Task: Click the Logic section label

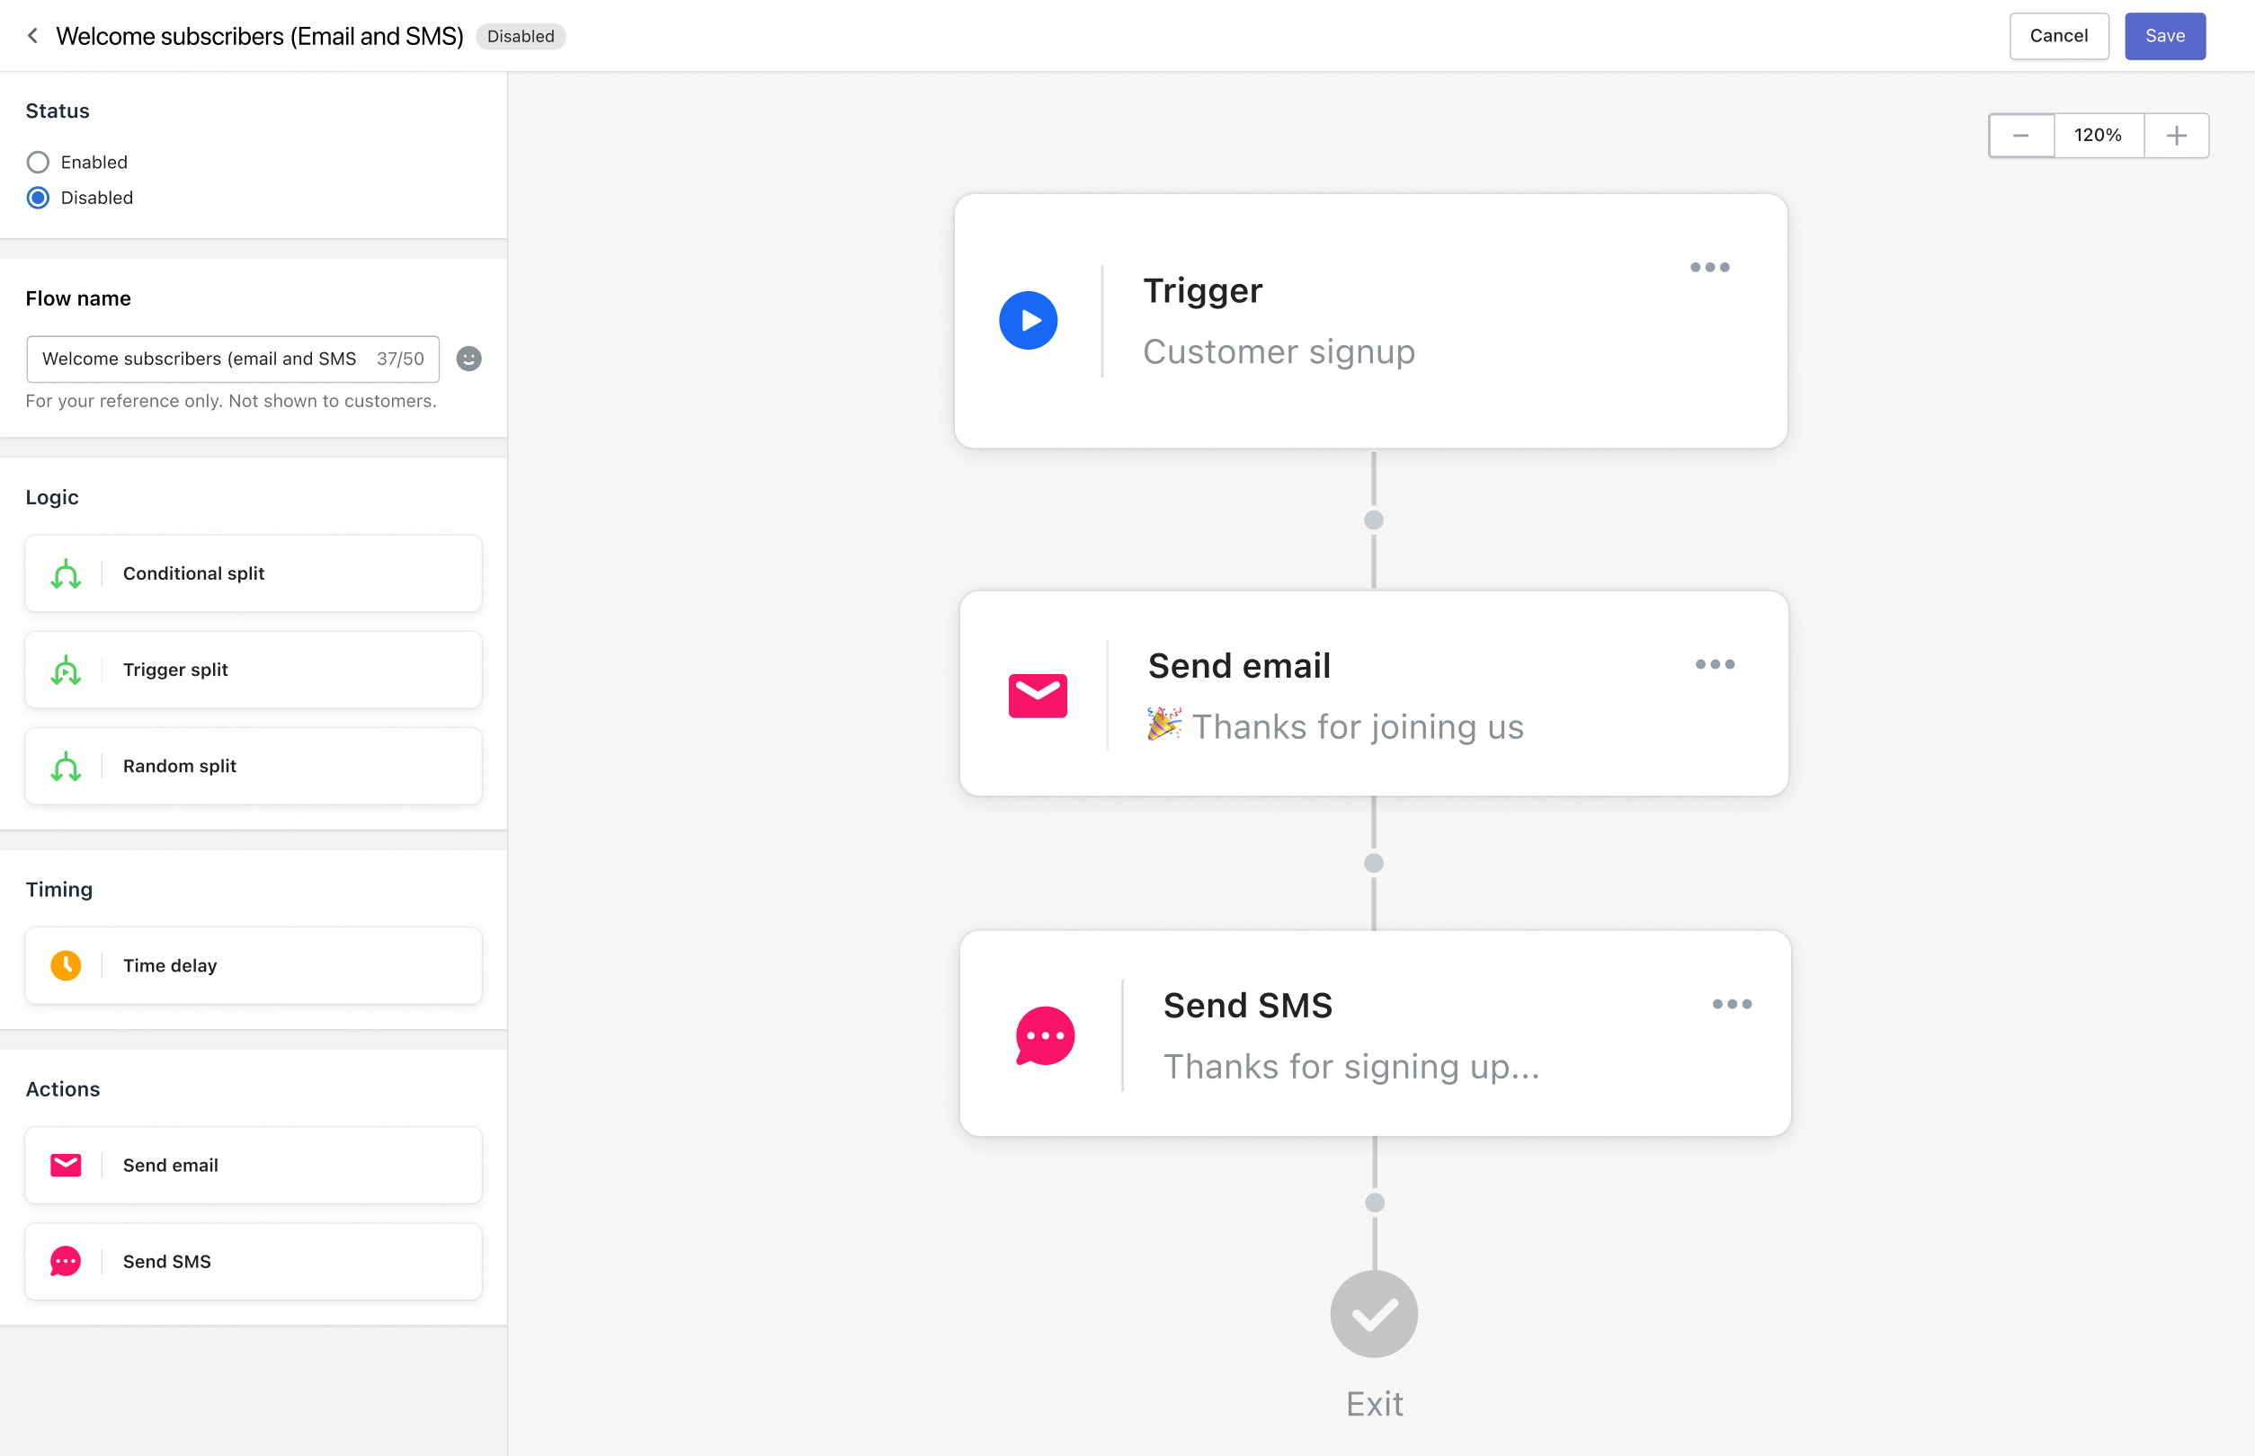Action: coord(51,496)
